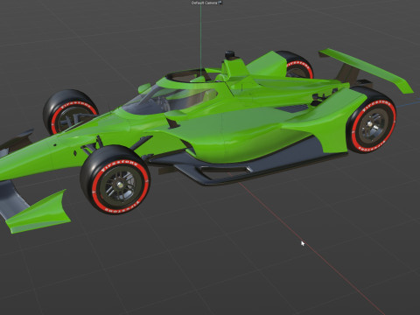Click the roll hoop camera atop the car
Image resolution: width=420 pixels, height=315 pixels.
(230, 55)
